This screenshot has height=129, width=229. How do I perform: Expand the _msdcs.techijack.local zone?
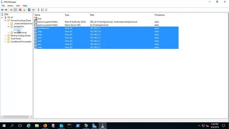[x=8, y=24]
